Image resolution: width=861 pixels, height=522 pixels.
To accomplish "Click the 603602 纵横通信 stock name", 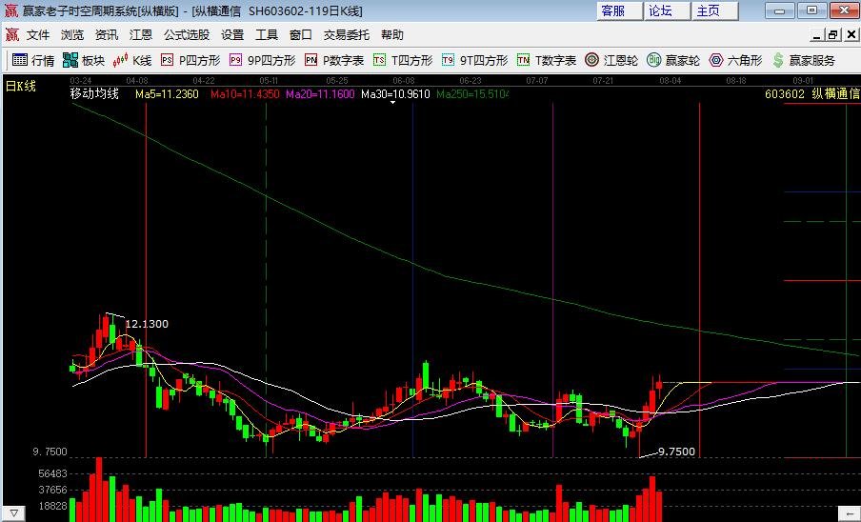I will (812, 94).
